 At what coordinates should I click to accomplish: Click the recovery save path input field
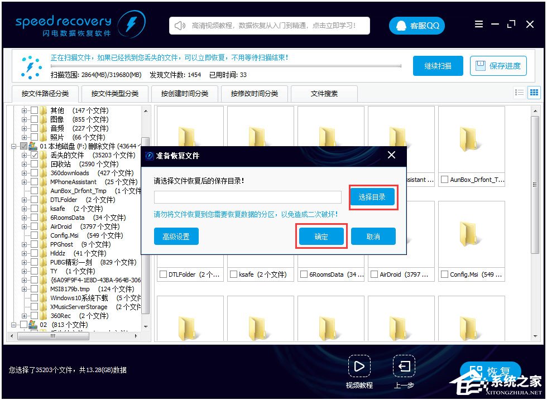point(247,196)
